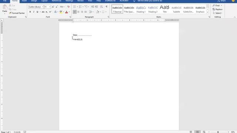This screenshot has height=133, width=237.
Task: Apply the Emphasis style
Action: (200, 9)
